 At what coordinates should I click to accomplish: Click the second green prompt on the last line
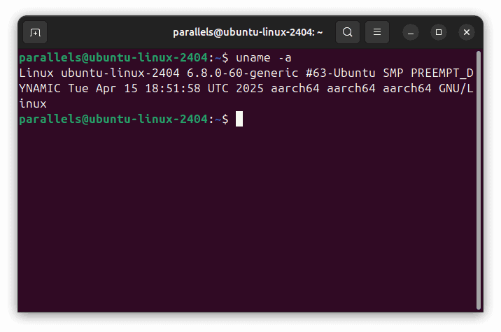(113, 119)
